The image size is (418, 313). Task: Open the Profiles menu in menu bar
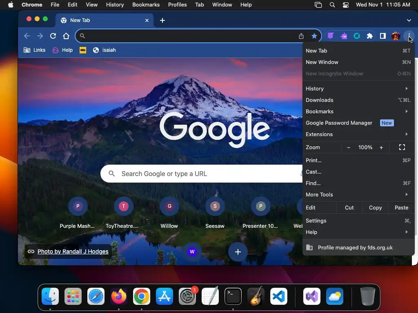[177, 5]
